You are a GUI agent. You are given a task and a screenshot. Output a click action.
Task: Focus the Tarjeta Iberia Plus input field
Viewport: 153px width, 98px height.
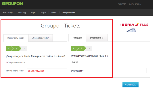[47, 71]
